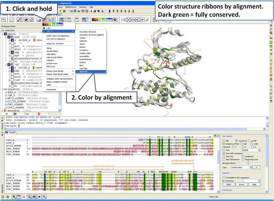Image resolution: width=274 pixels, height=201 pixels.
Task: Pick color from ribbon popup palette strip
Action: 53,24
